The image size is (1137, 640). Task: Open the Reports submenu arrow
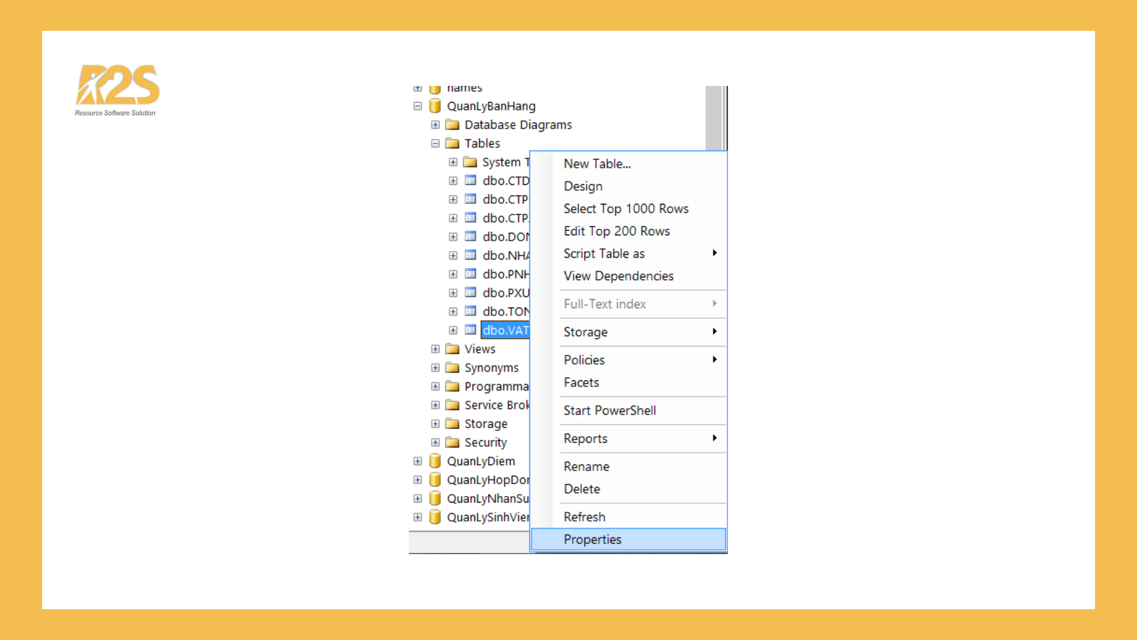[715, 439]
